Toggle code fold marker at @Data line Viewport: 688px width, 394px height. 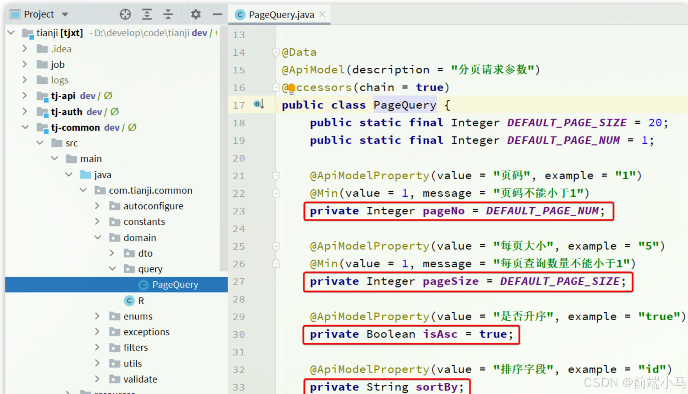coord(276,53)
